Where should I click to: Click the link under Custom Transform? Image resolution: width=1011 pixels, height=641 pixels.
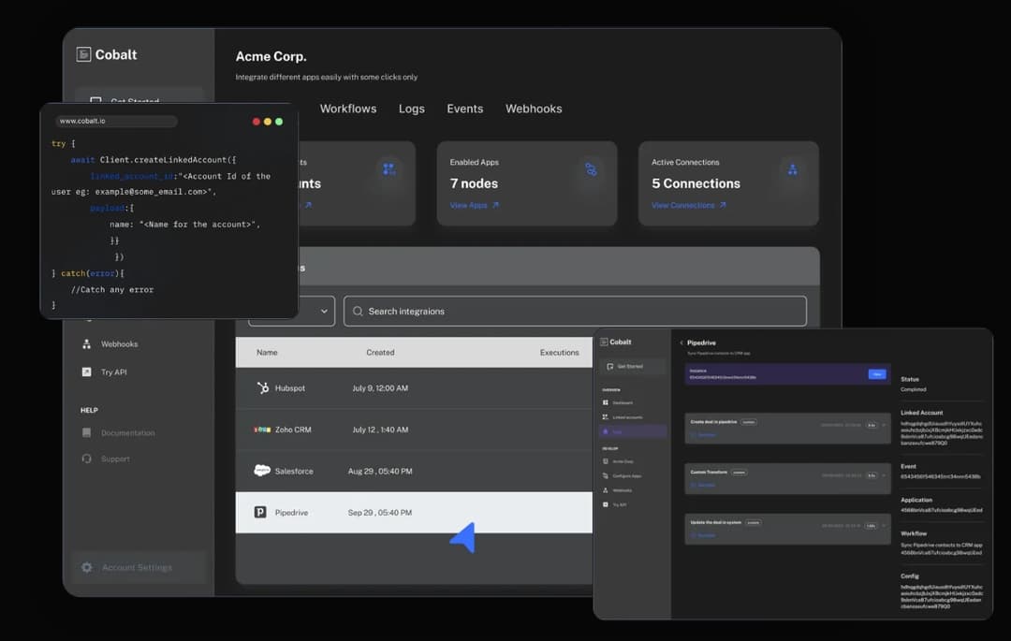(x=703, y=485)
